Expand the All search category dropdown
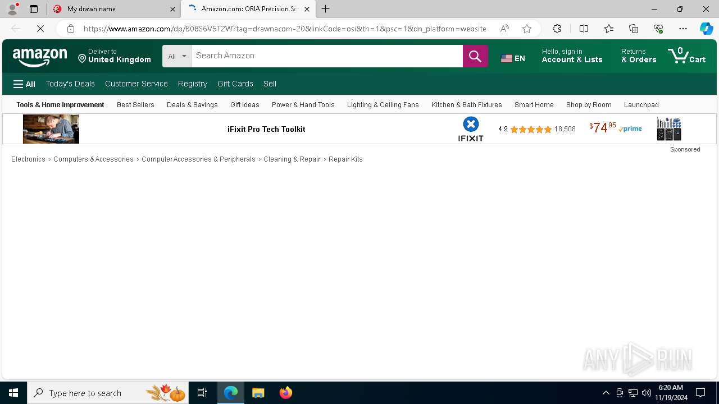The image size is (719, 404). pyautogui.click(x=177, y=56)
